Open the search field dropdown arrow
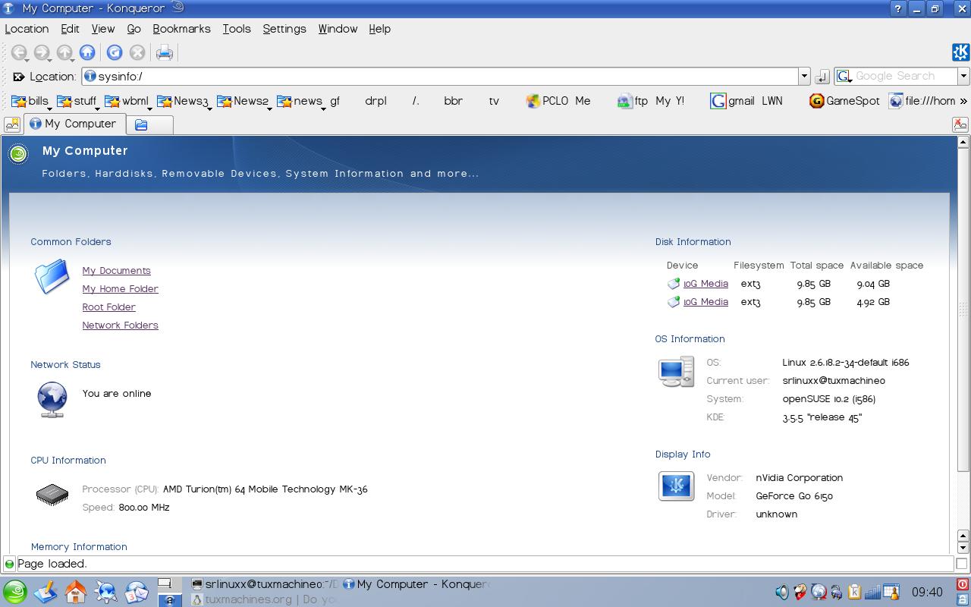The image size is (971, 607). click(x=963, y=77)
